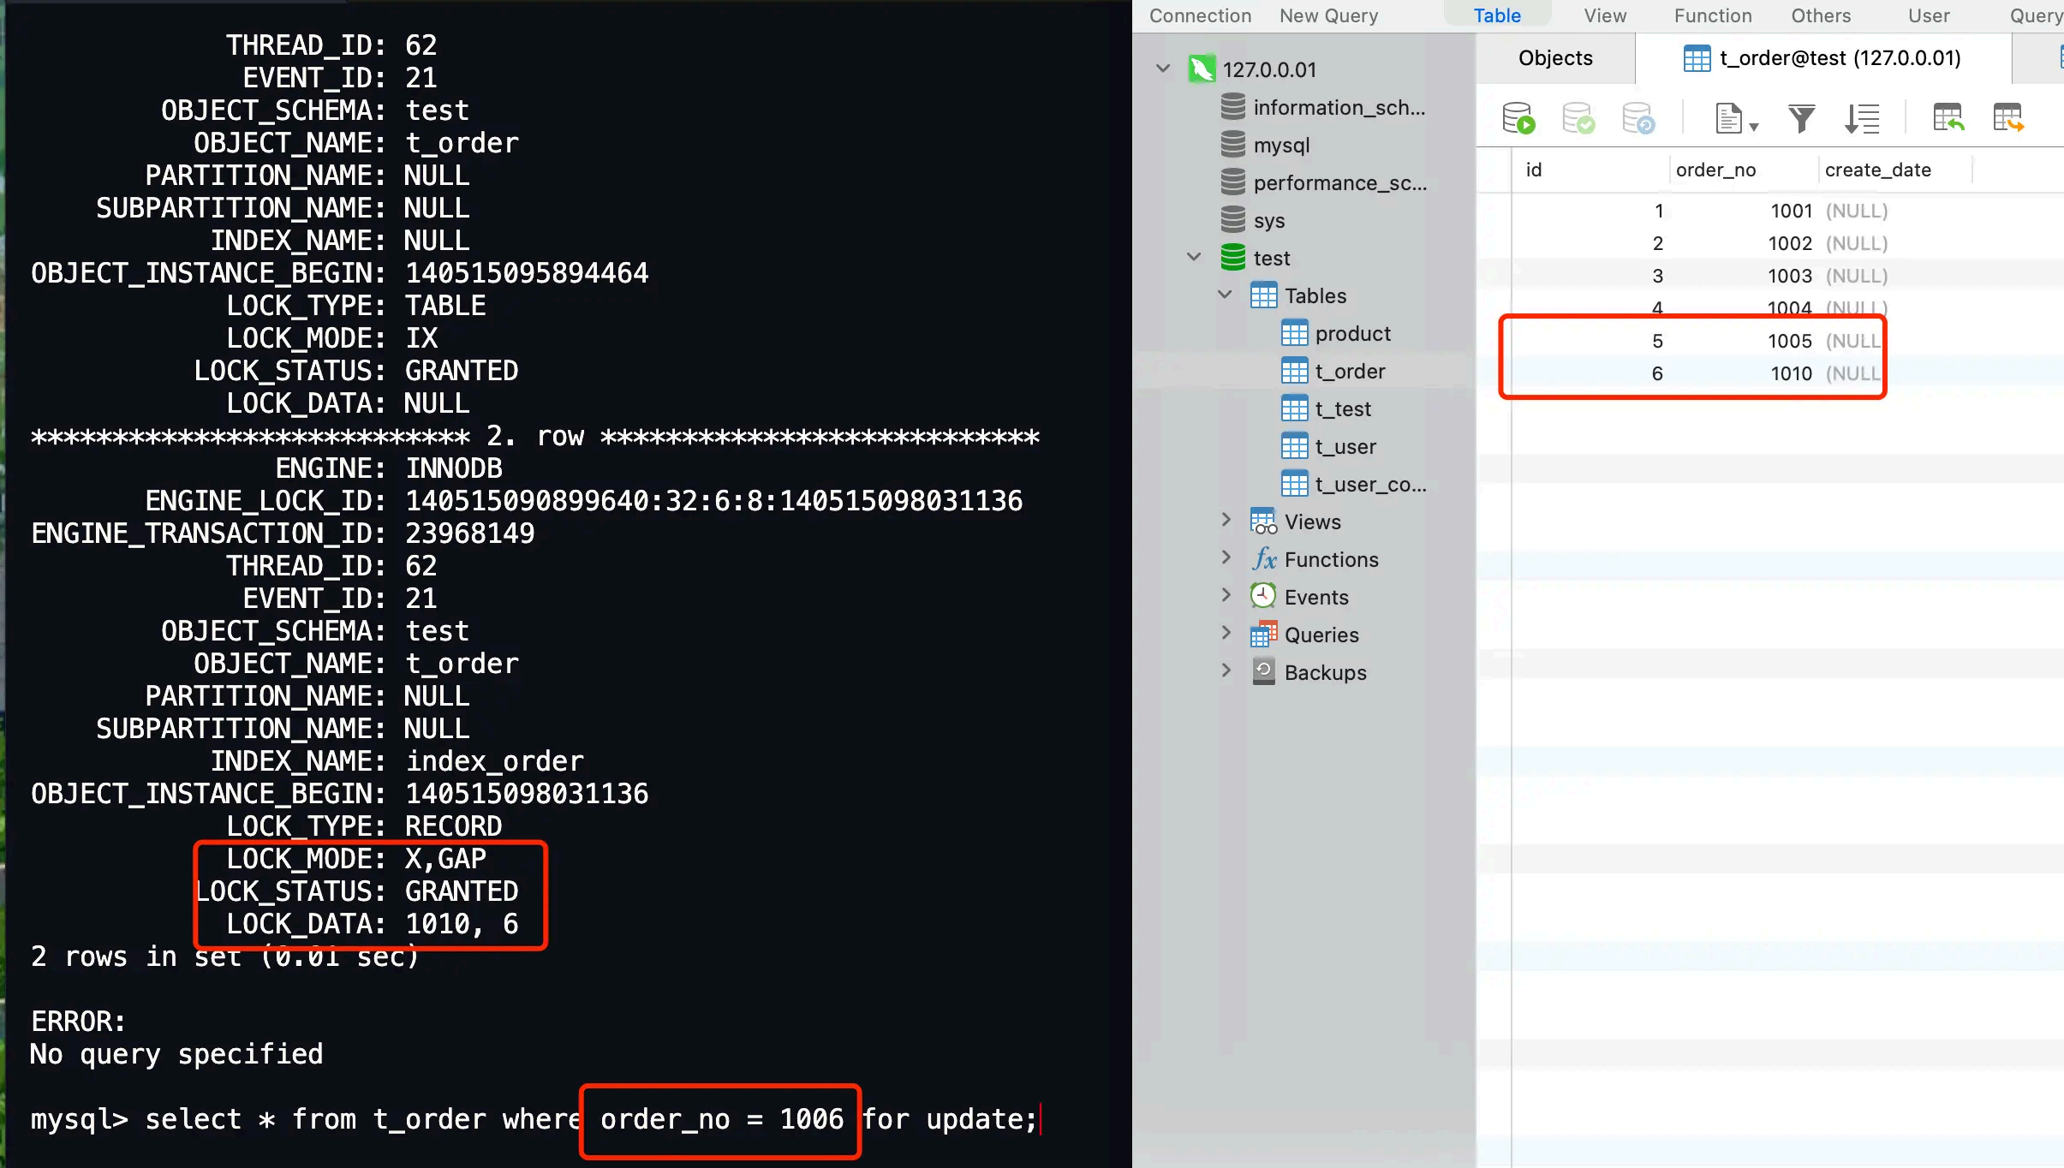Select the t_user table in sidebar
2064x1168 pixels.
pos(1345,447)
